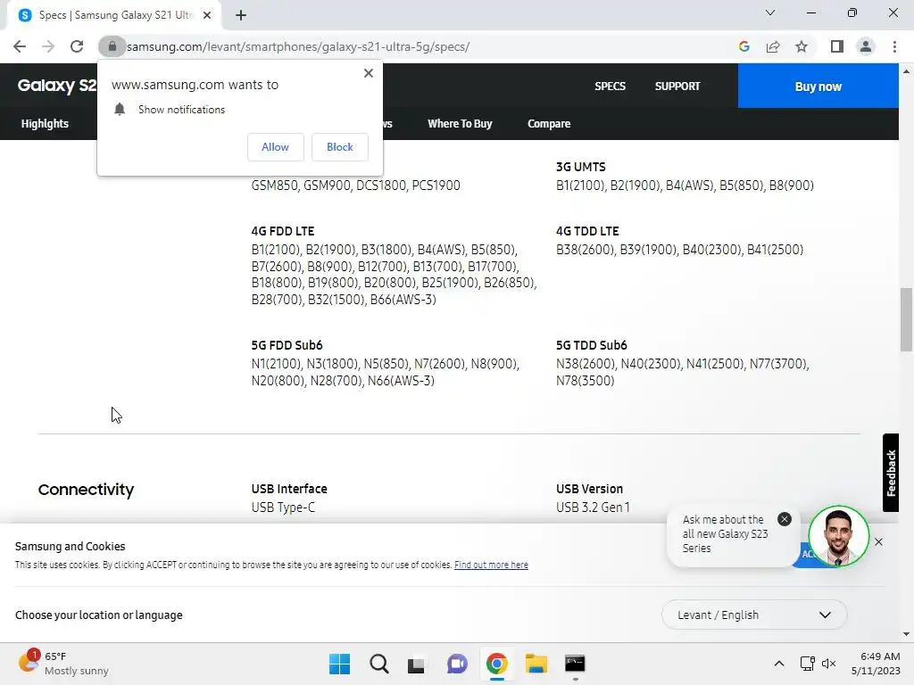Click the address bar URL
This screenshot has height=685, width=914.
click(298, 46)
